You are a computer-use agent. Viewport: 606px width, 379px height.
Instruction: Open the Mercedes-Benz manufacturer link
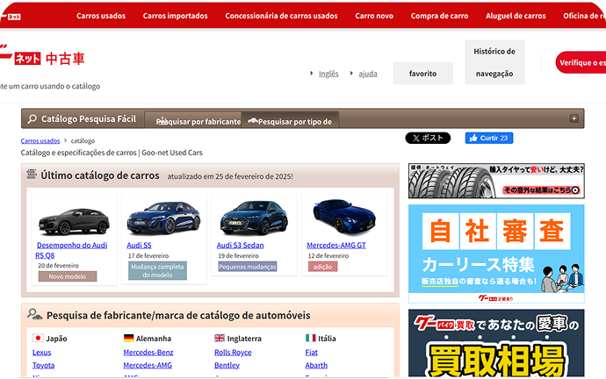(148, 353)
